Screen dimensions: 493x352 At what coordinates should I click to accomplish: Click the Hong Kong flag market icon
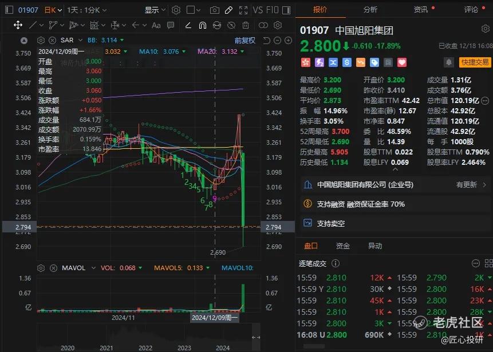click(306, 62)
